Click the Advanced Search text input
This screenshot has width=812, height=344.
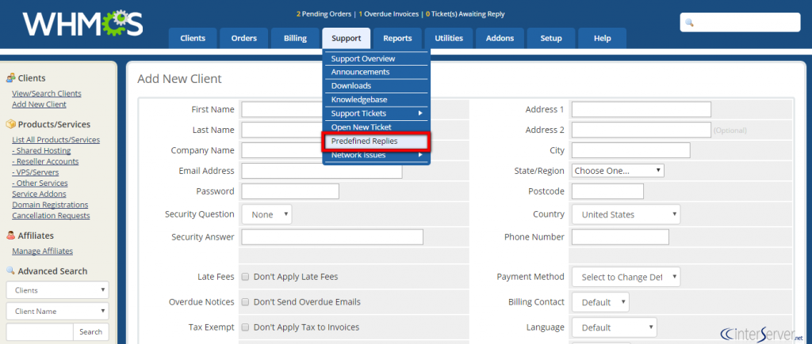coord(40,332)
